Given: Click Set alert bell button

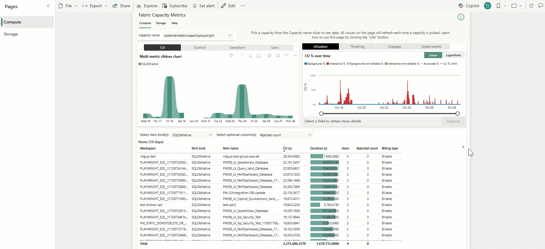Looking at the screenshot, I should click(204, 6).
